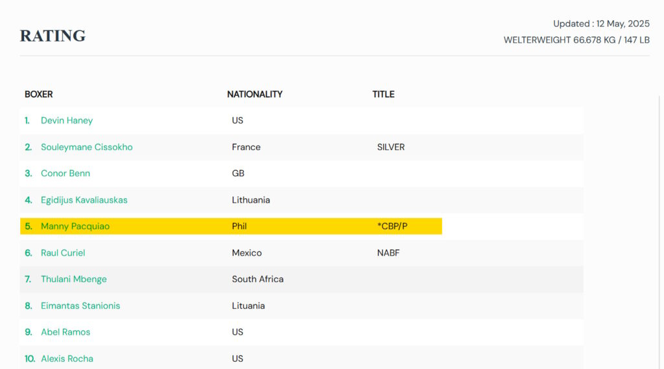
Task: Click the Updated 12 May, 2025 text
Action: point(601,24)
